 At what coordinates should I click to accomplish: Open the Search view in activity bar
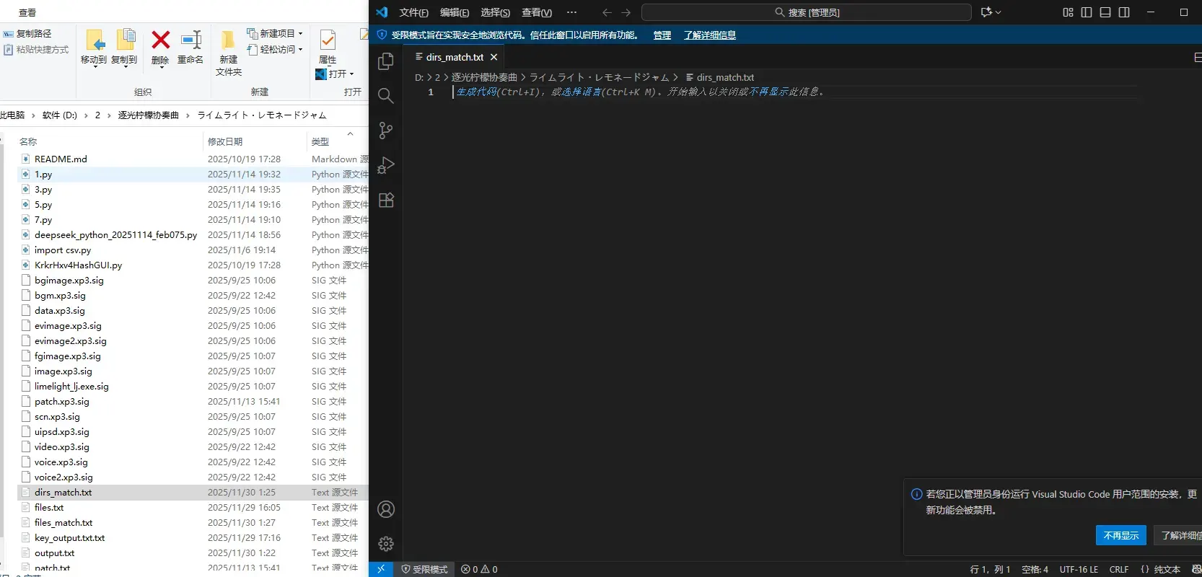pyautogui.click(x=386, y=96)
